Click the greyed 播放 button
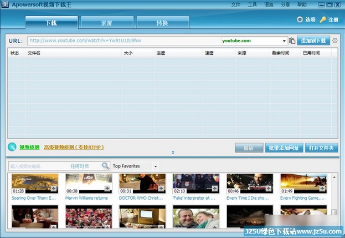Screen dimensions: 345x238 pyautogui.click(x=249, y=148)
